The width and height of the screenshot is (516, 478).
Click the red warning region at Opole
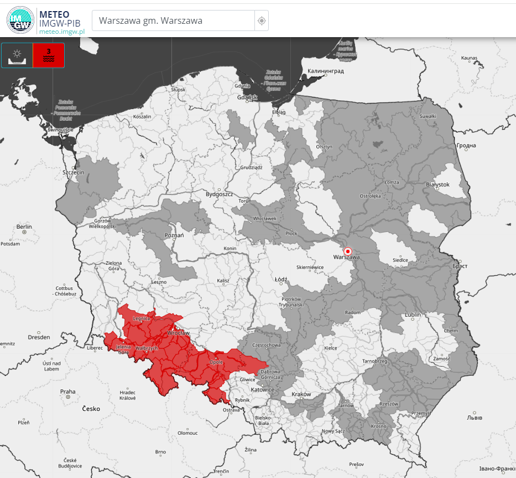click(216, 366)
